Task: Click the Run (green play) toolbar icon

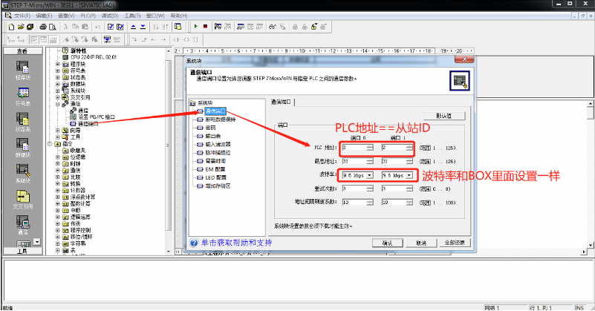Action: tap(195, 27)
